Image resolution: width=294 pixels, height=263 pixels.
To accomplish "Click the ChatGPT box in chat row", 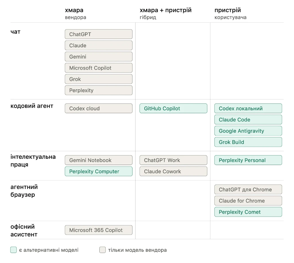I will 99,34.
